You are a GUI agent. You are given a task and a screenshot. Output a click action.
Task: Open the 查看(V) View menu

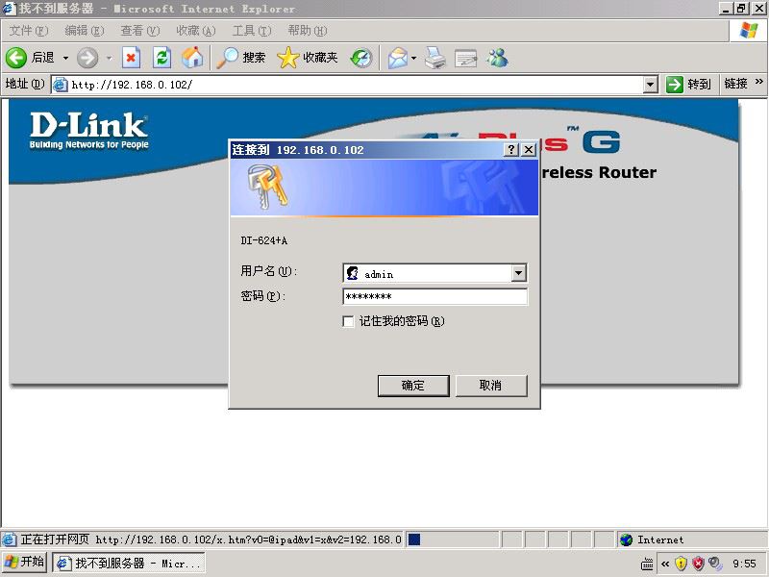point(140,31)
